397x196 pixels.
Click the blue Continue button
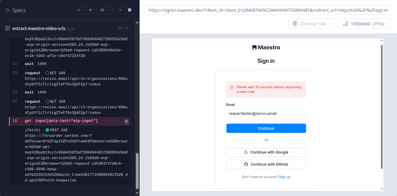tap(266, 128)
